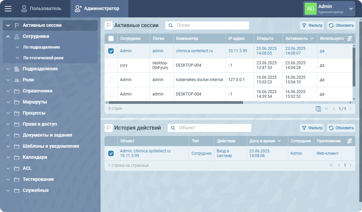Toggle select-all checkbox in sessions header
The image size is (362, 212).
111,39
